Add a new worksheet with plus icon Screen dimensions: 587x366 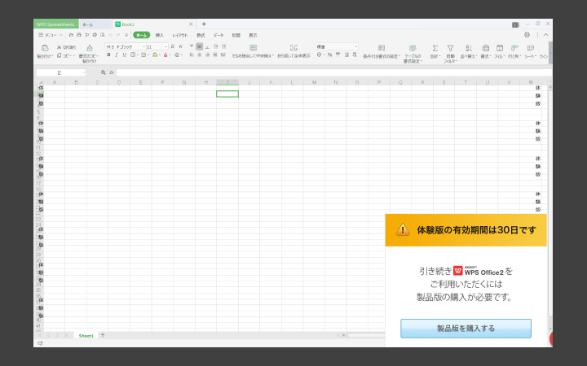point(103,335)
